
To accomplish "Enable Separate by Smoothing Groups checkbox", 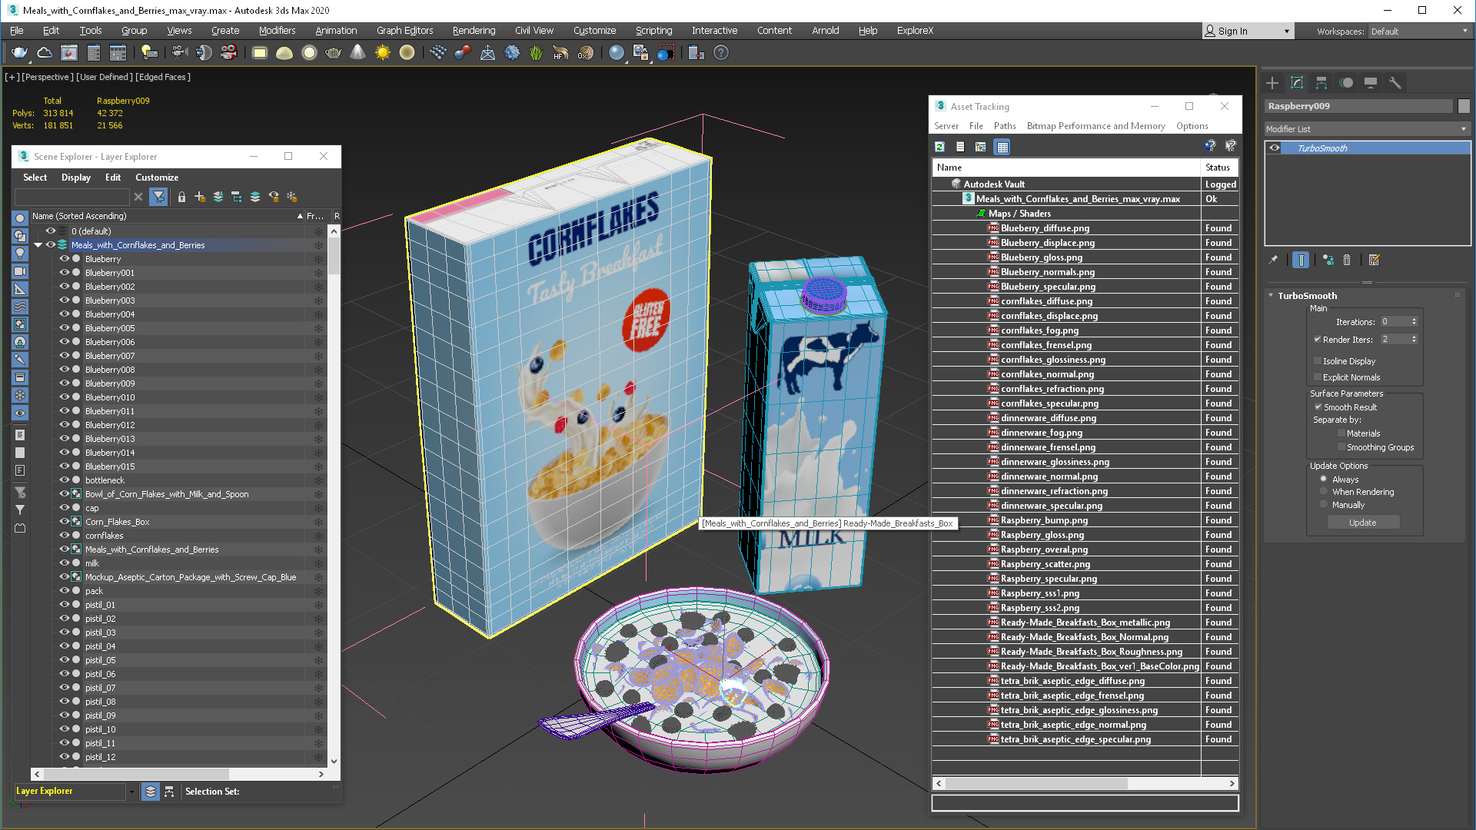I will pyautogui.click(x=1341, y=447).
